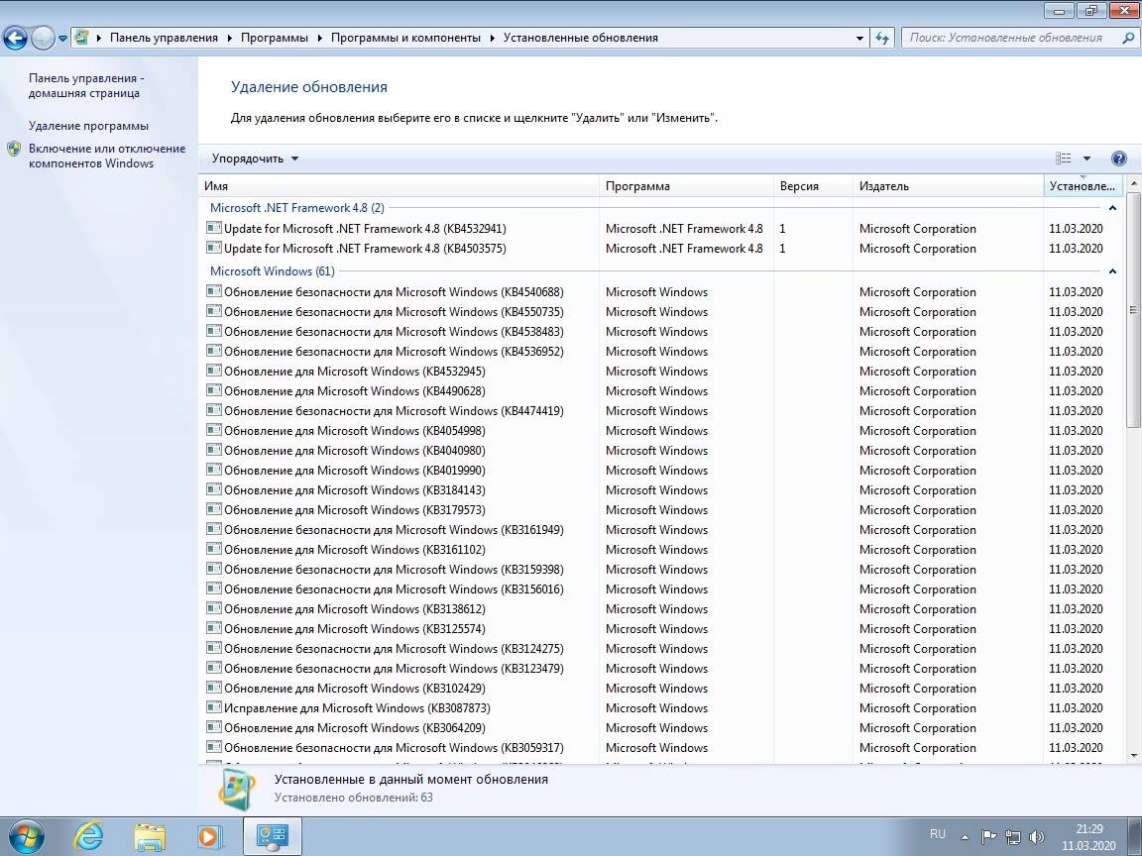Click the shield icon beside Windows components link

tap(14, 150)
